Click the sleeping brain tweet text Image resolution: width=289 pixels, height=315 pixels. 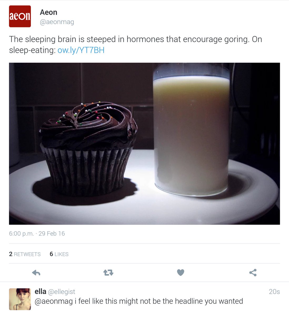click(x=136, y=44)
